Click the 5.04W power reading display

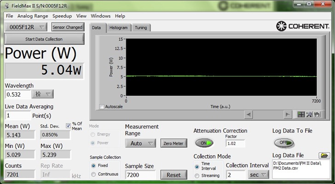(44, 71)
